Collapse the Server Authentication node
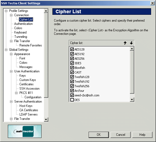156x142 pixels. 11,102
